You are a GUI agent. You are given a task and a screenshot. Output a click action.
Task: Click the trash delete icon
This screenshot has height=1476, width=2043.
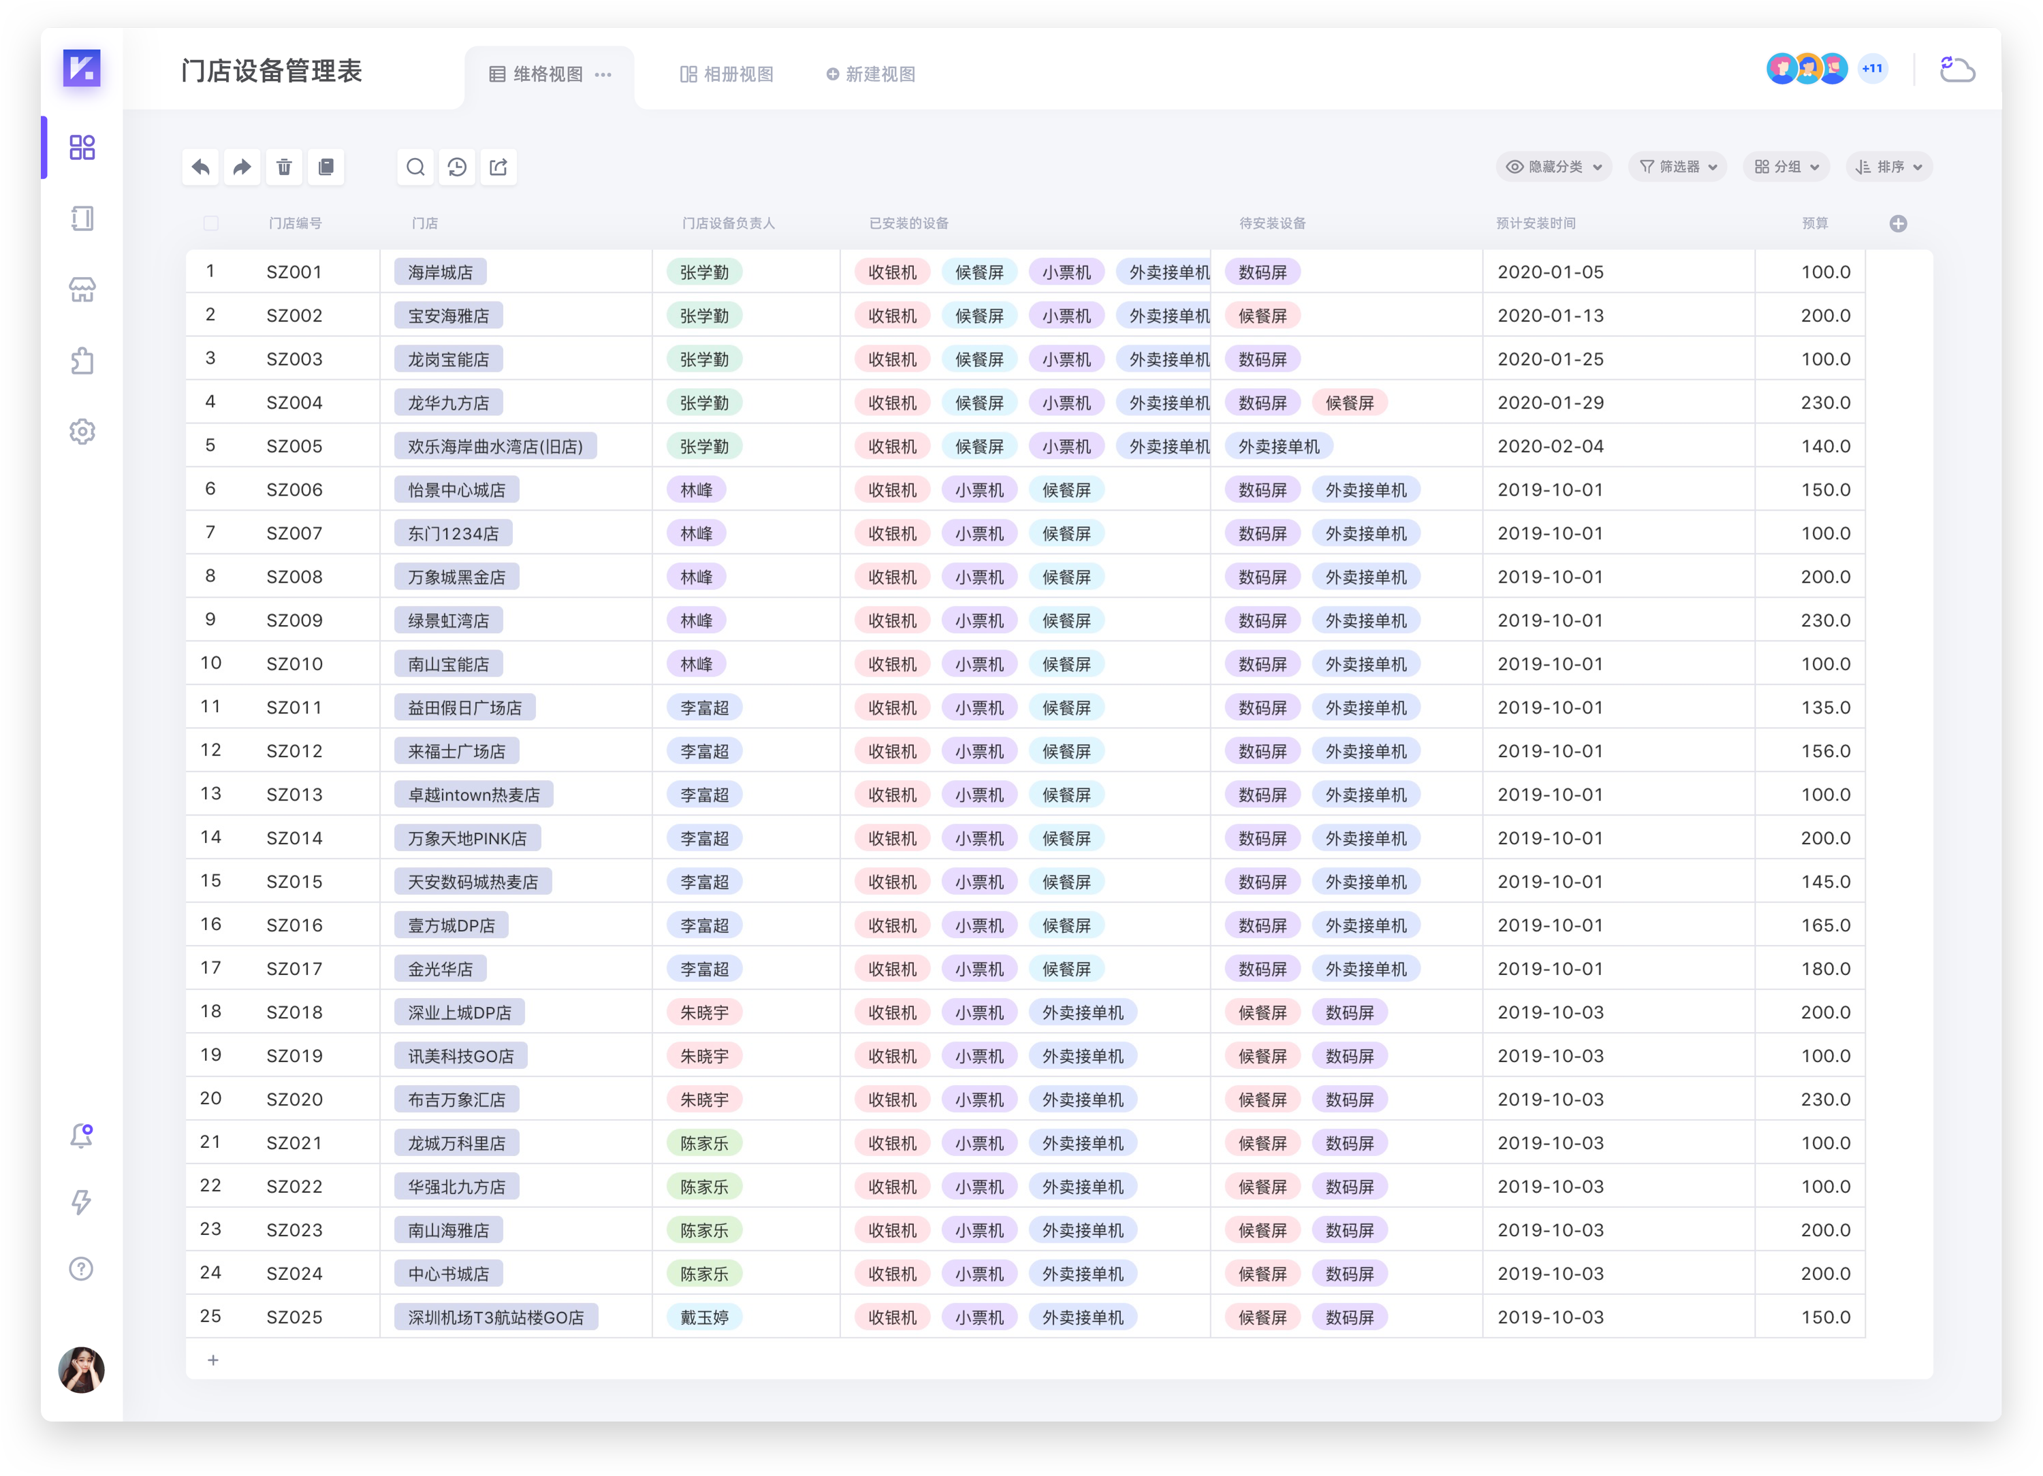click(284, 167)
